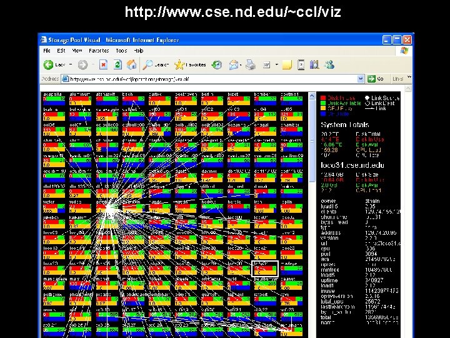Select the beethoven storage node
Image resolution: width=450 pixels, height=338 pixels.
[186, 99]
